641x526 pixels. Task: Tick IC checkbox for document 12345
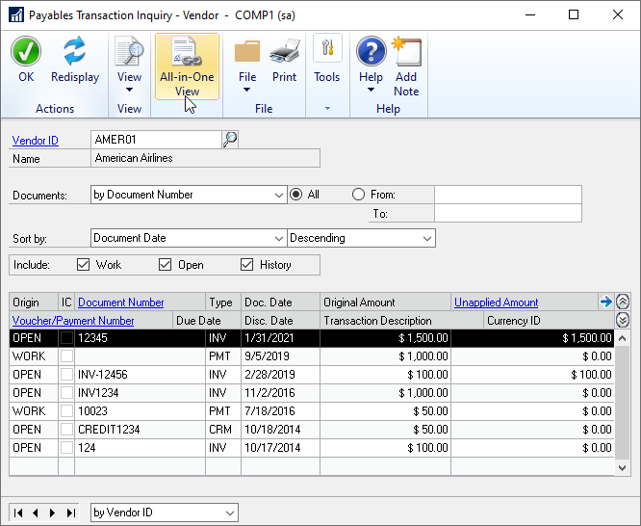pyautogui.click(x=66, y=338)
